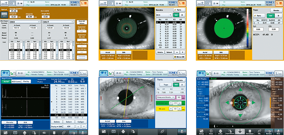
Task: Open Setup in the bottom toolbar
Action: [x=201, y=131]
